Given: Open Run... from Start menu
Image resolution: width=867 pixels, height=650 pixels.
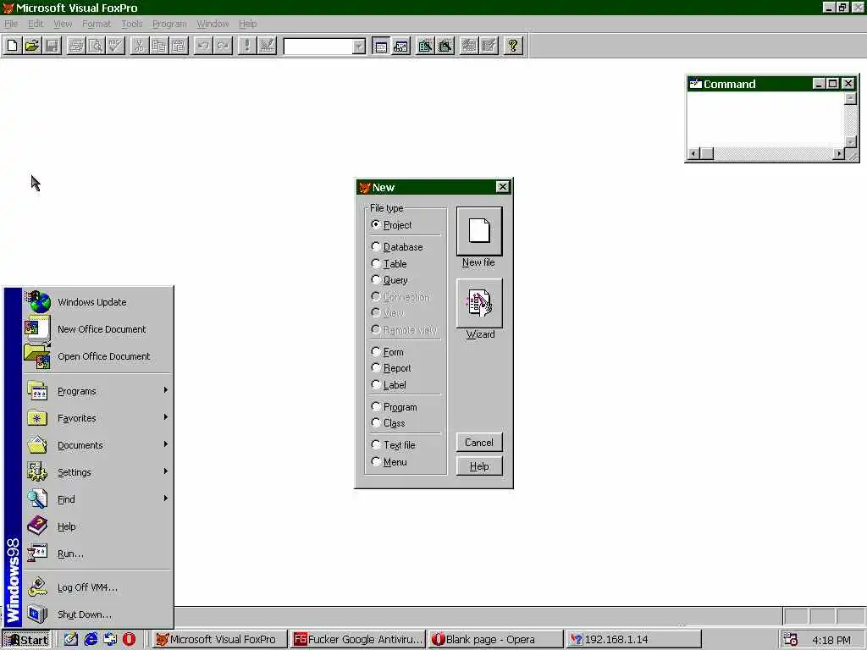Looking at the screenshot, I should click(x=97, y=554).
